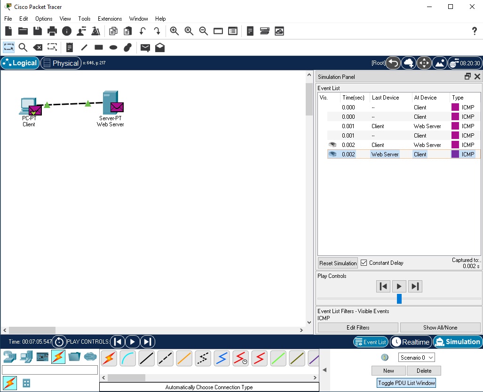Image resolution: width=483 pixels, height=392 pixels.
Task: Choose the Draw Rectangle tool
Action: (99, 47)
